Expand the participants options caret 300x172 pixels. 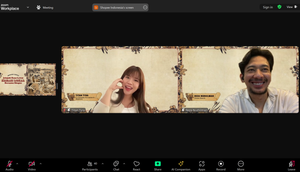[x=103, y=164]
